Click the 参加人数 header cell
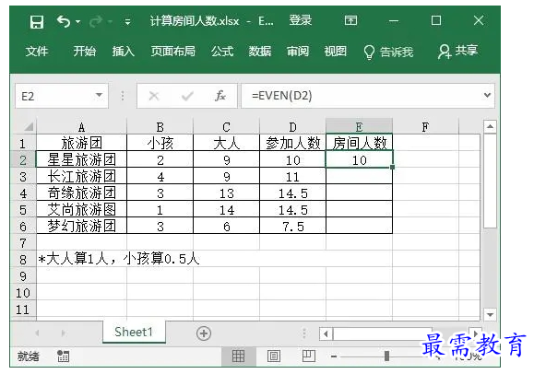 tap(293, 143)
